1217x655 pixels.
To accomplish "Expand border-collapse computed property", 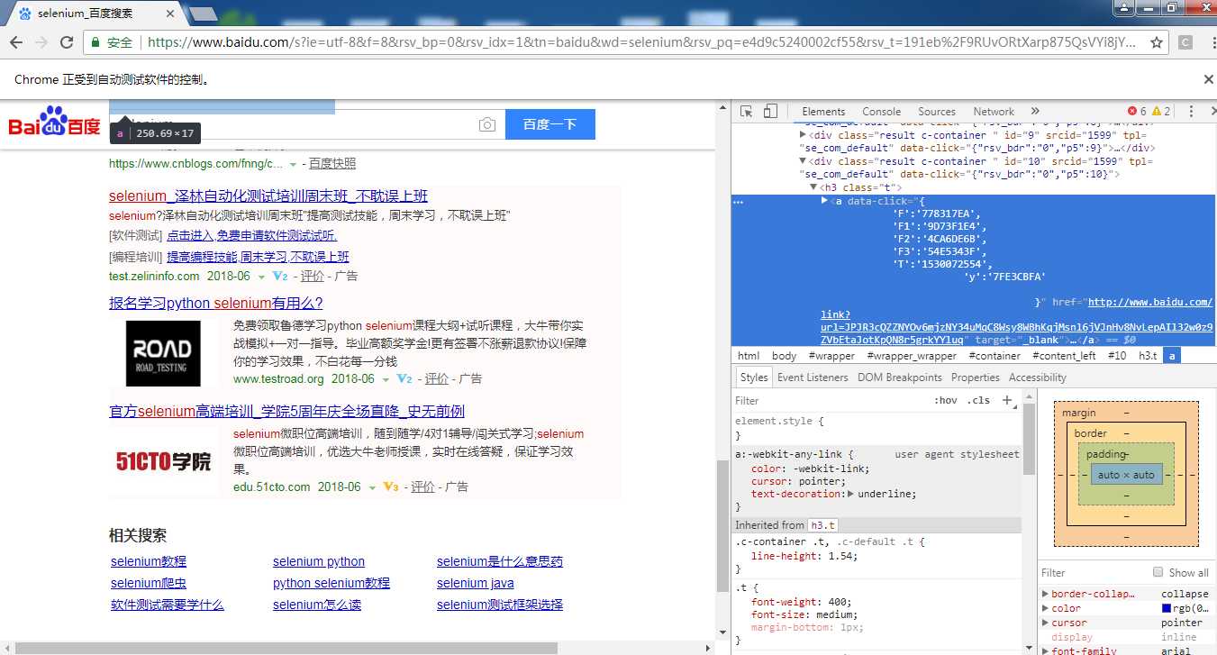I will 1045,594.
